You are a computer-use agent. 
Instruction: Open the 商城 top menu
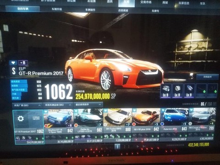(x=165, y=3)
